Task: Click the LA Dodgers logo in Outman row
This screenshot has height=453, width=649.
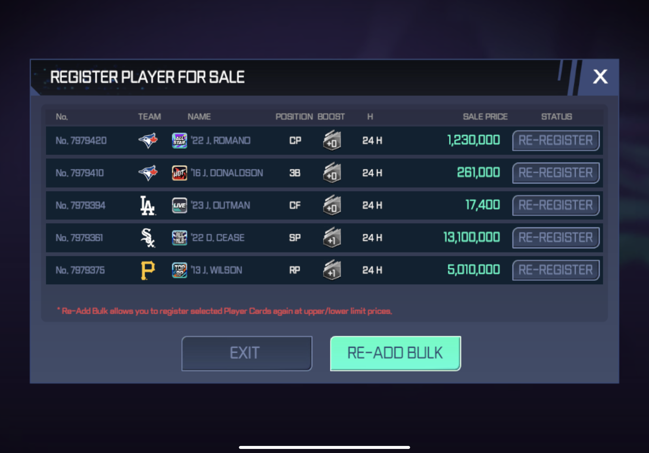Action: pyautogui.click(x=148, y=205)
